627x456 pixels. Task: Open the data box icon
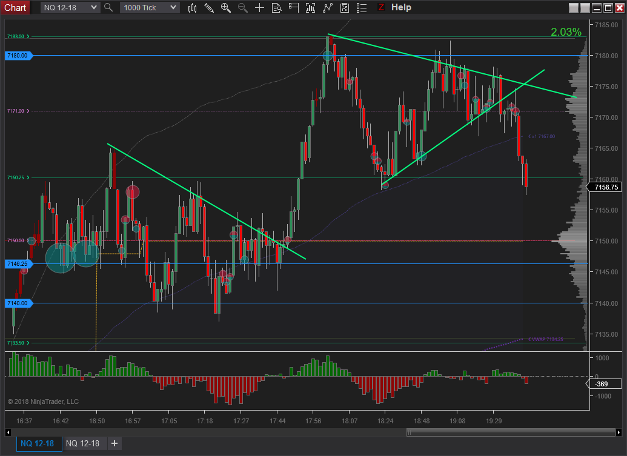276,8
